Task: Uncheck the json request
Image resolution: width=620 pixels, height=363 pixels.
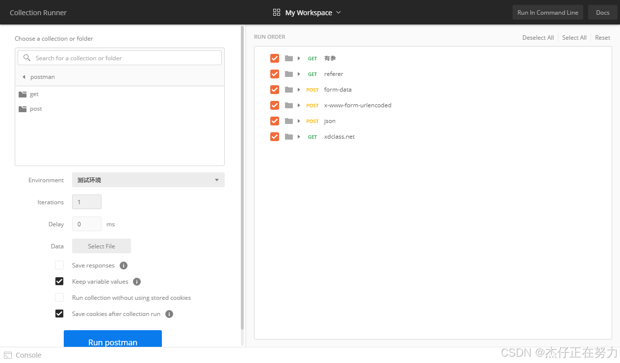Action: tap(275, 121)
